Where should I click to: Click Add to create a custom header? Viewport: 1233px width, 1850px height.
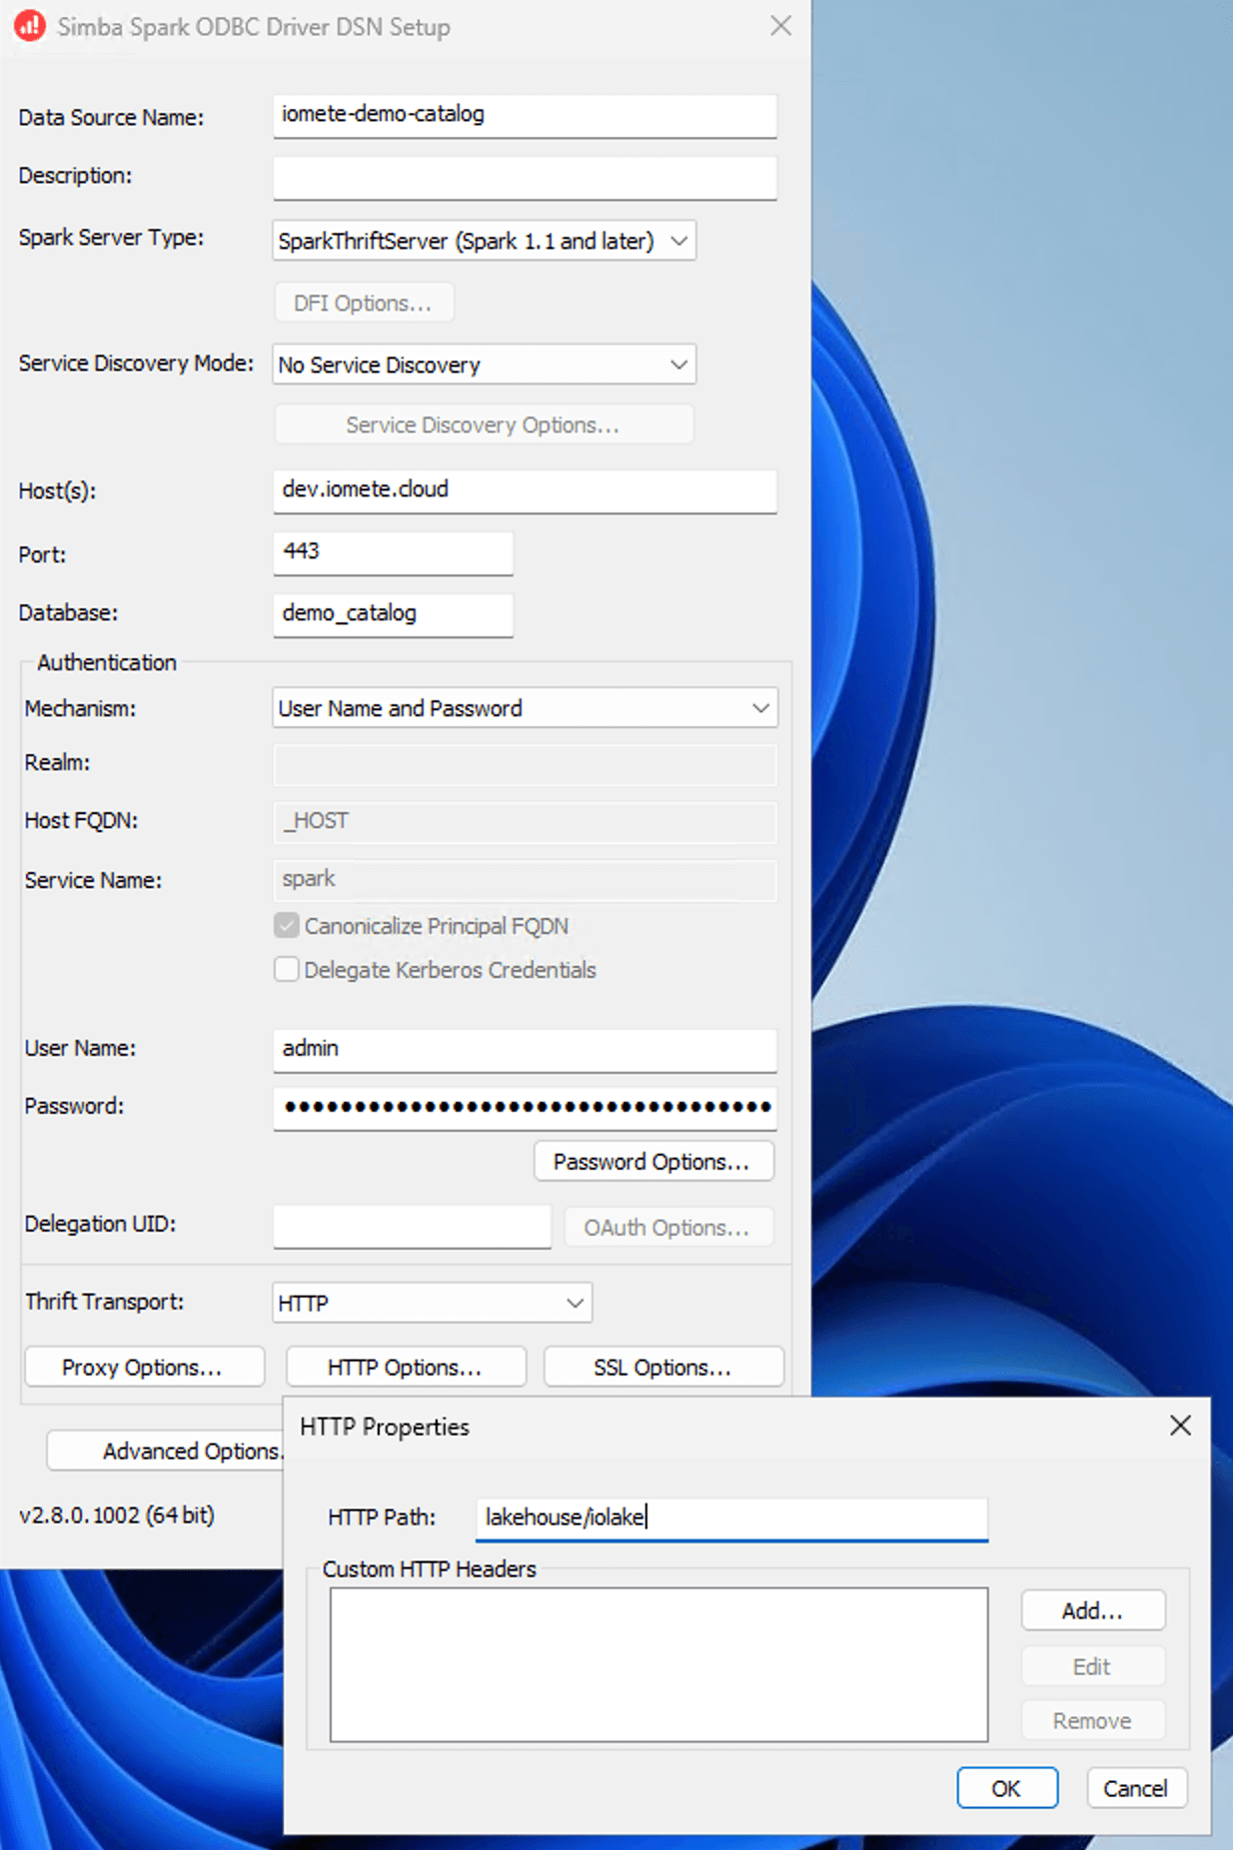click(1093, 1610)
